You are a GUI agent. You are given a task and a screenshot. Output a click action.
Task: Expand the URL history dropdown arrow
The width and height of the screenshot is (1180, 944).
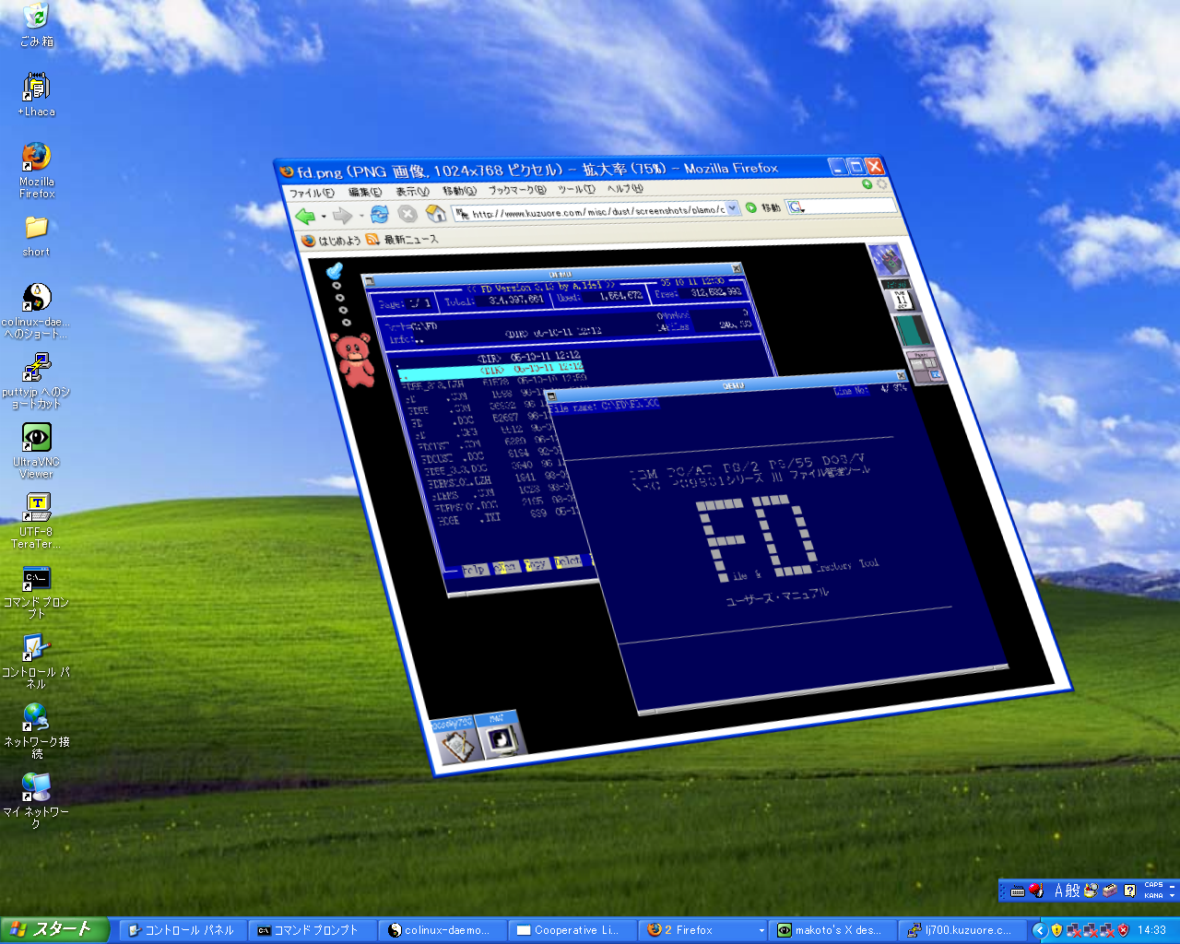[x=733, y=208]
